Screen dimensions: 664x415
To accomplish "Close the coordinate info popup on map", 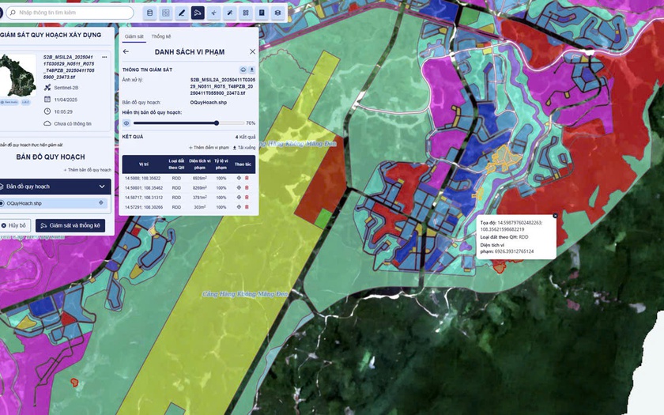I will pos(555,216).
